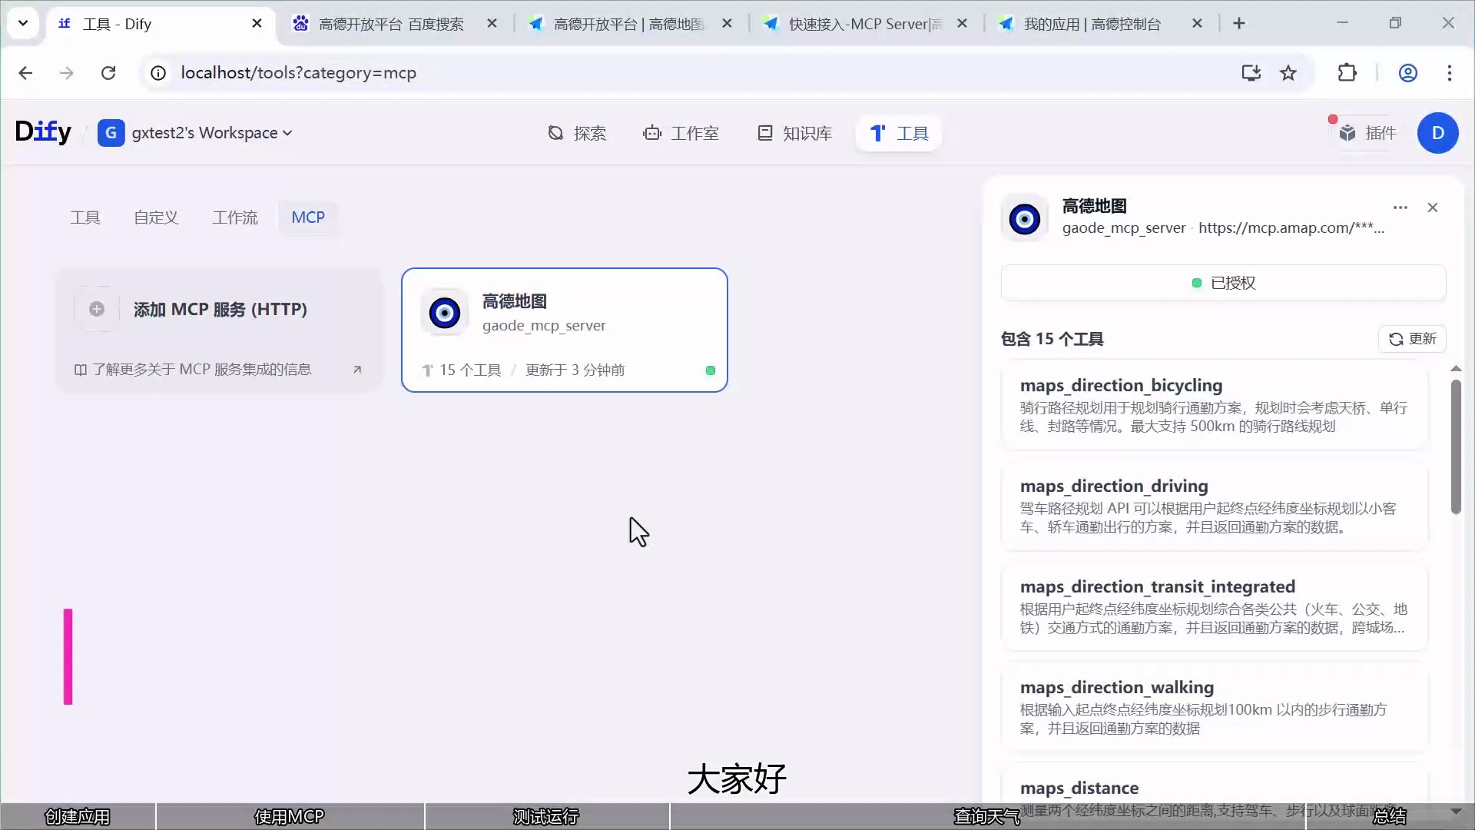Click the tools list vertical scrollbar
This screenshot has height=830, width=1475.
(x=1455, y=446)
